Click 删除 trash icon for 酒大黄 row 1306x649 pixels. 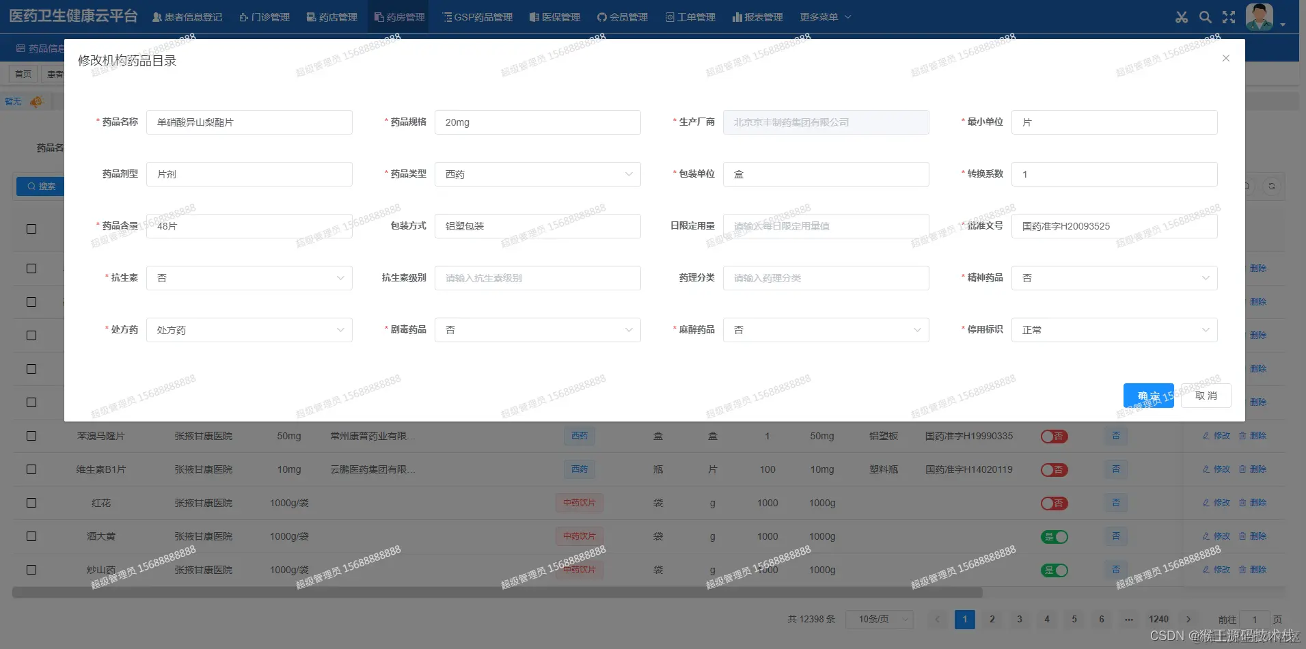point(1253,536)
